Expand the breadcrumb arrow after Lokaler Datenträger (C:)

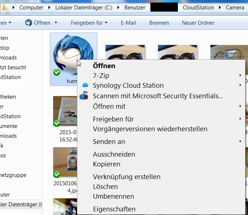118,8
